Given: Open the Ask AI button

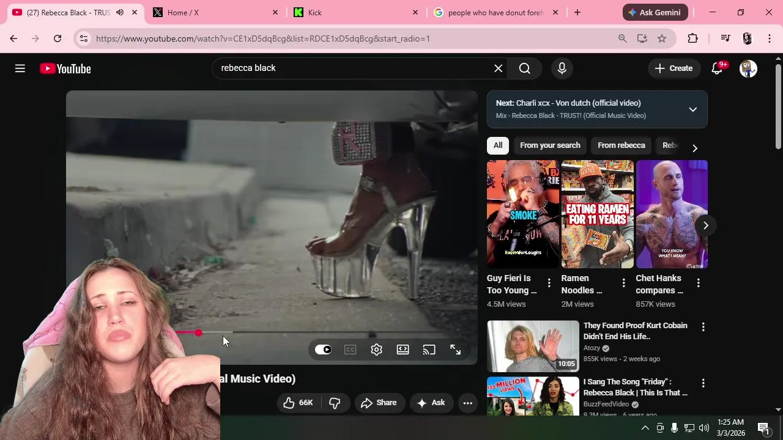Looking at the screenshot, I should (431, 403).
